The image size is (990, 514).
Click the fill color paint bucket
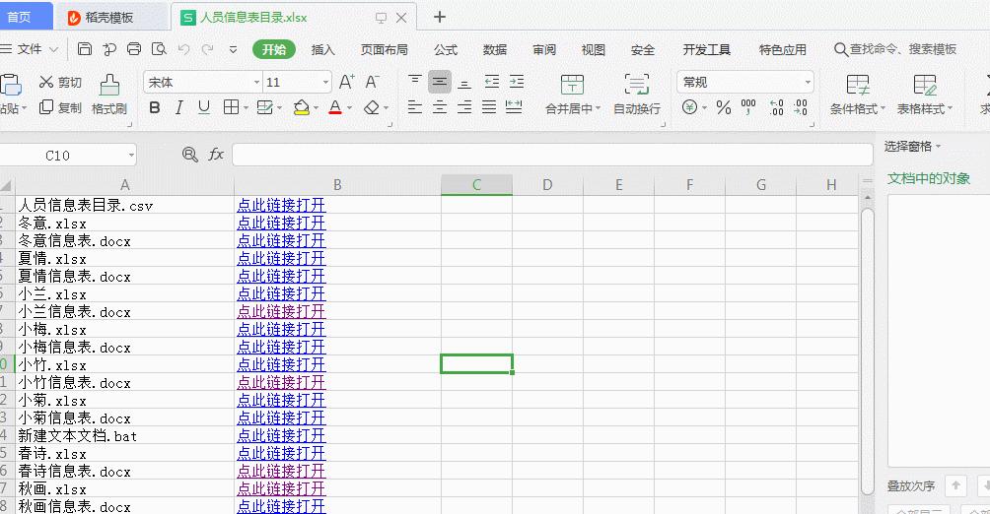pyautogui.click(x=302, y=108)
